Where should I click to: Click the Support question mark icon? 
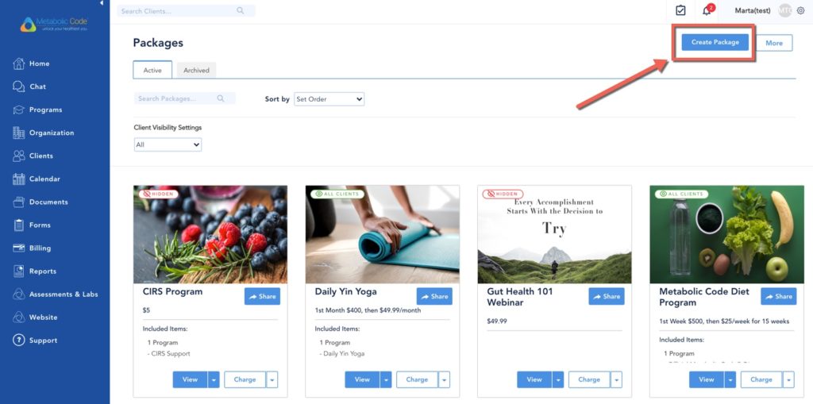[19, 341]
